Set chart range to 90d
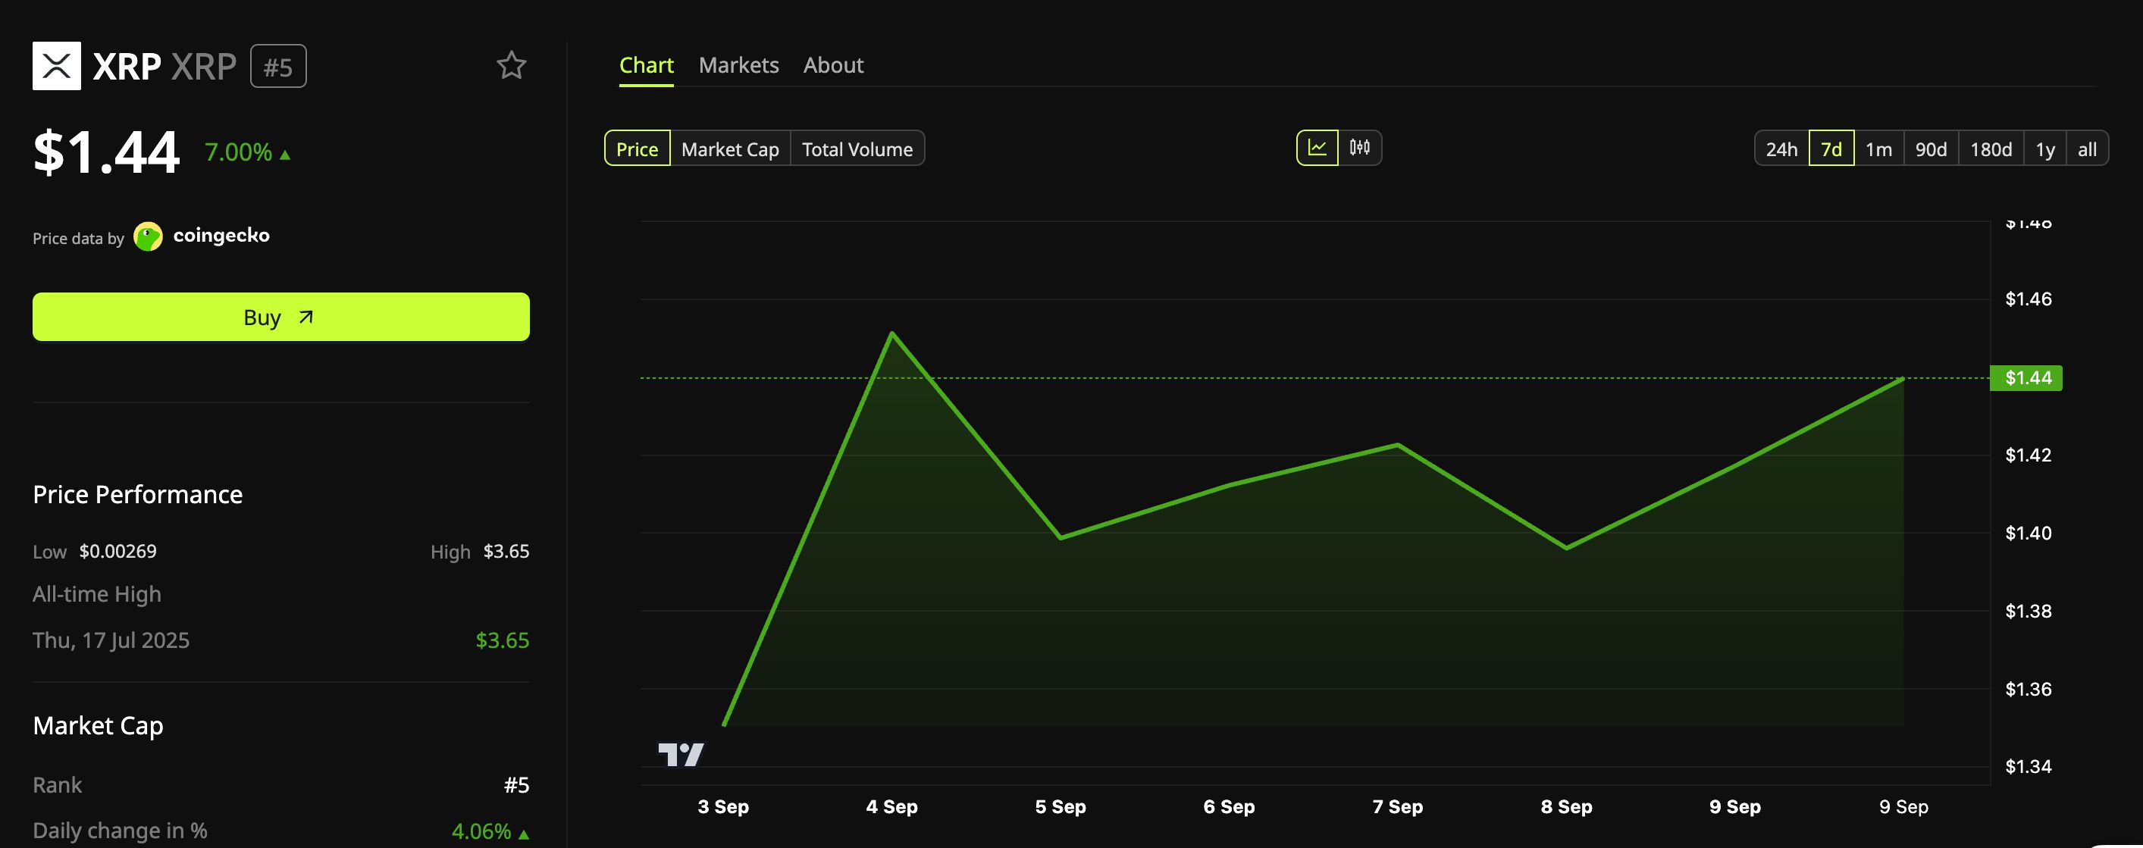This screenshot has height=848, width=2143. coord(1932,149)
